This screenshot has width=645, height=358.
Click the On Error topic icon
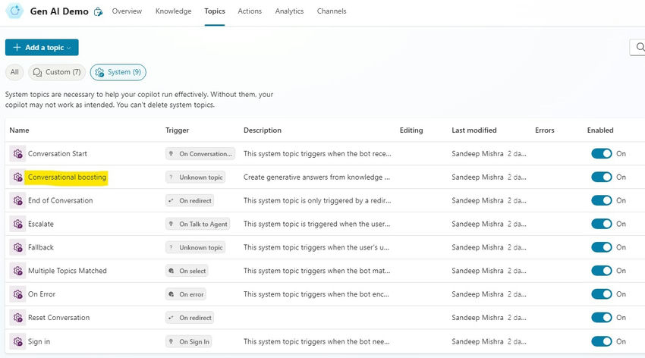click(x=17, y=294)
